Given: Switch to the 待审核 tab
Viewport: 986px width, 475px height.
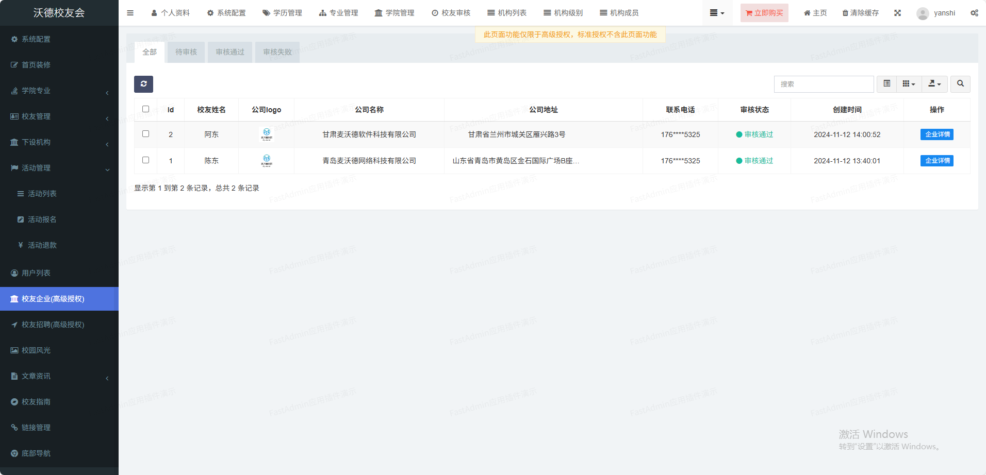Looking at the screenshot, I should click(186, 52).
